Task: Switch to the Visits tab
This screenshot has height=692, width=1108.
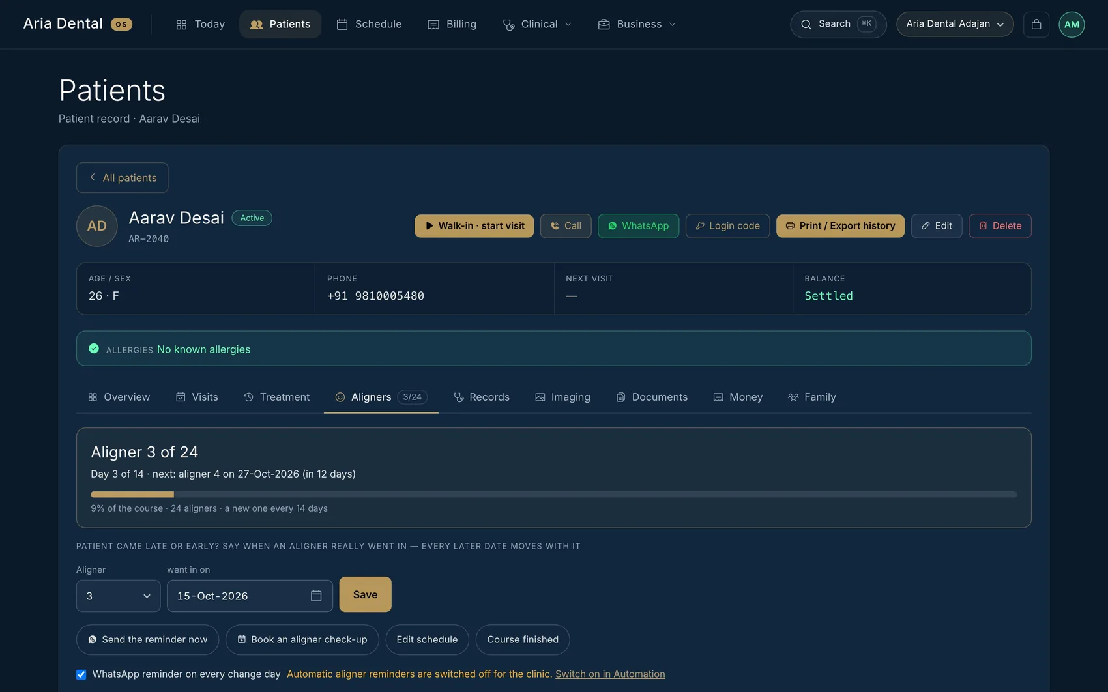Action: (x=197, y=397)
